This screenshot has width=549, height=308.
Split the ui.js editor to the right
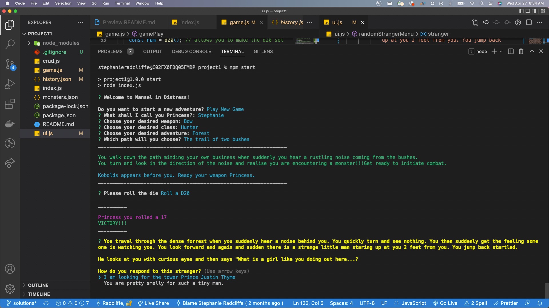click(529, 22)
